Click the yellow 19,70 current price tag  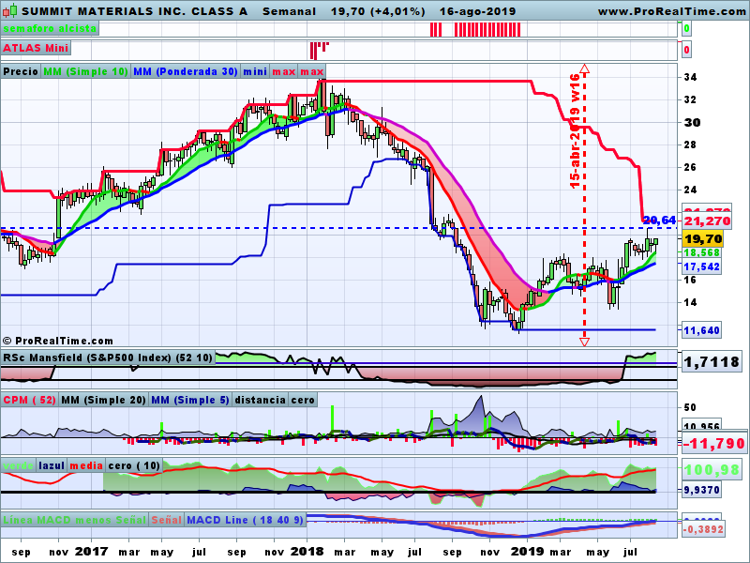click(x=702, y=238)
